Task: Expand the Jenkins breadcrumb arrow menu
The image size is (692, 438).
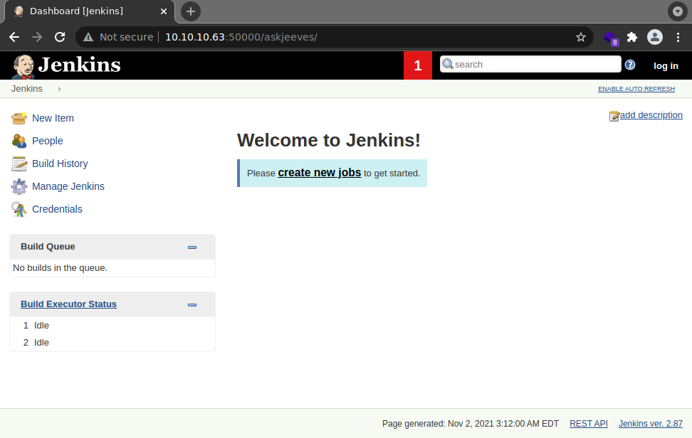Action: pyautogui.click(x=59, y=89)
